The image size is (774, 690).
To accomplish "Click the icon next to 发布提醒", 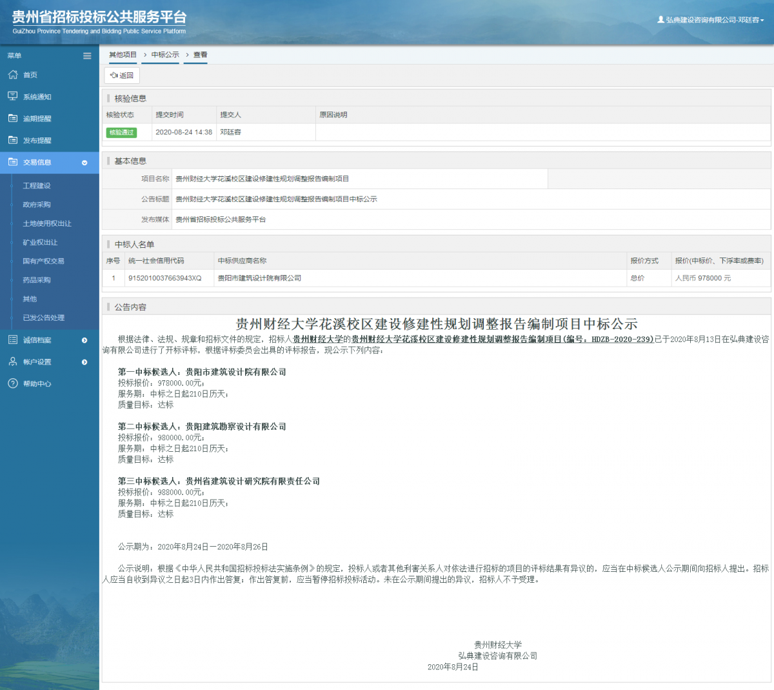I will click(12, 140).
